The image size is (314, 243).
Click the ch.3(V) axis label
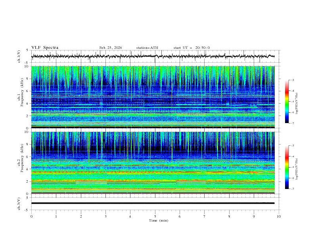coord(19,204)
